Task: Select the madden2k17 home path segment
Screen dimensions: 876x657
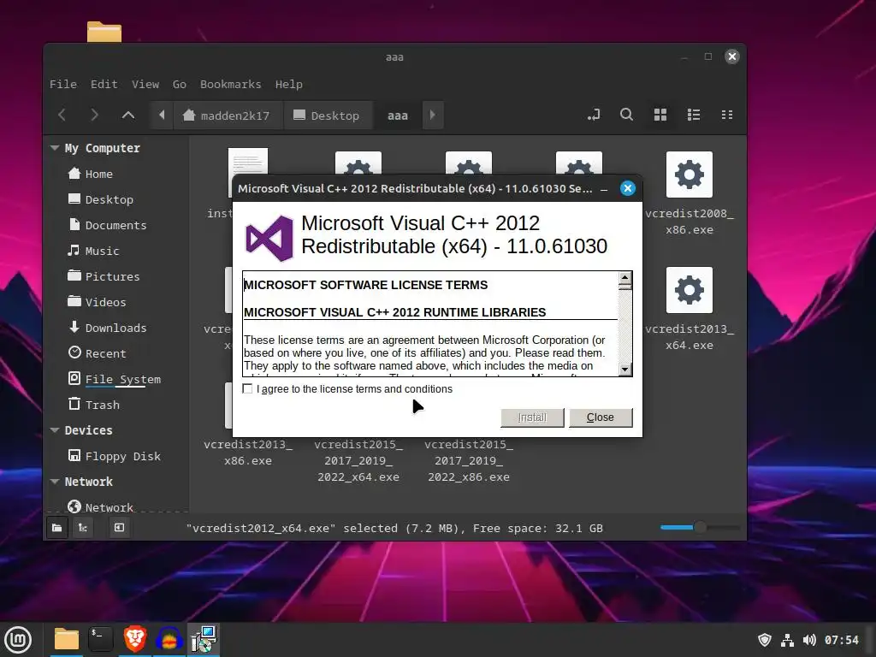Action: [x=227, y=115]
